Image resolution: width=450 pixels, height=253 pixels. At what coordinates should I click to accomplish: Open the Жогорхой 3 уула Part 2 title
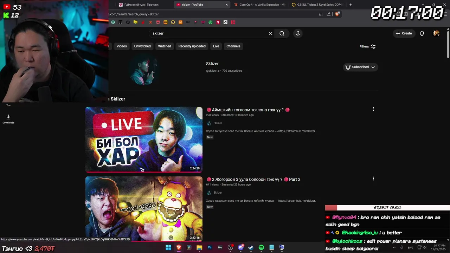click(253, 179)
